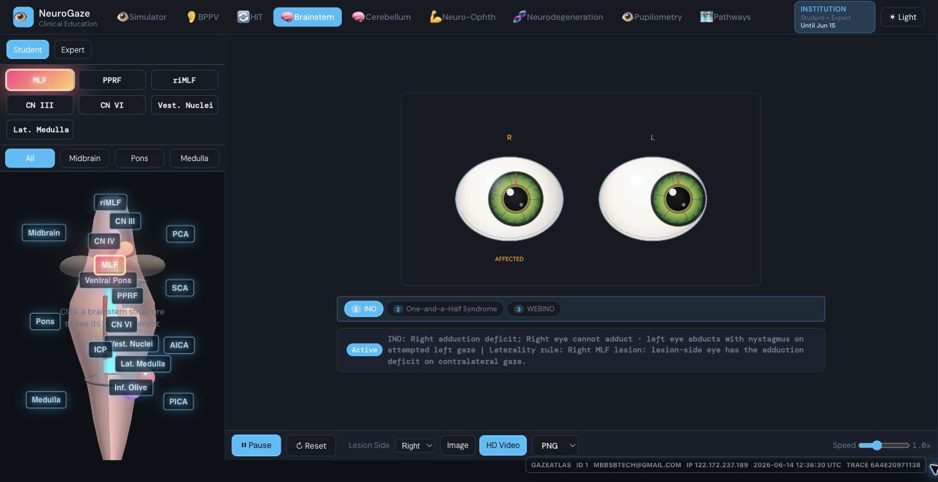Select the WEBINO syndrome step
This screenshot has width=938, height=482.
(534, 309)
